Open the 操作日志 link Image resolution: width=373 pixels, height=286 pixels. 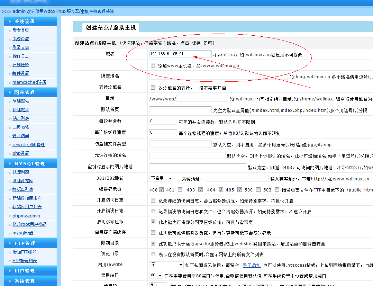point(21,56)
